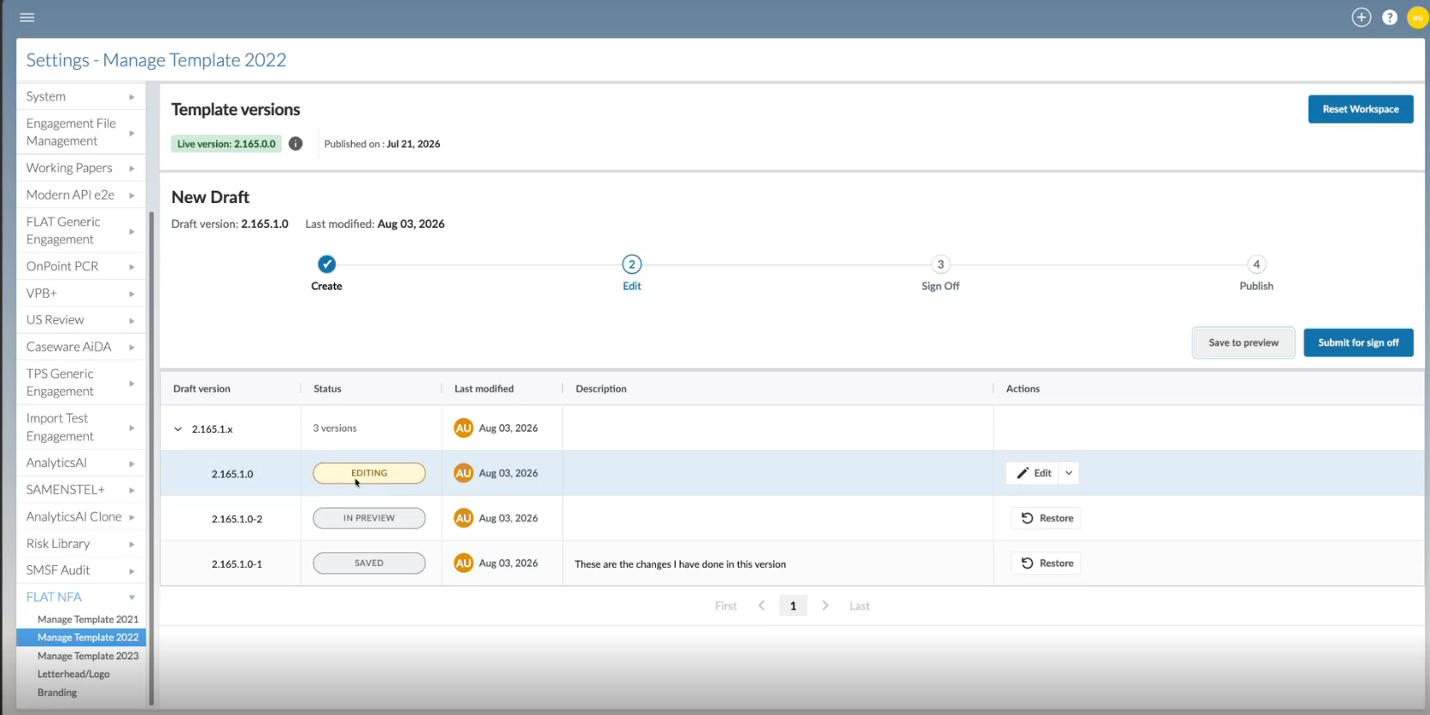Expand US Review section
The image size is (1430, 715).
(x=81, y=320)
